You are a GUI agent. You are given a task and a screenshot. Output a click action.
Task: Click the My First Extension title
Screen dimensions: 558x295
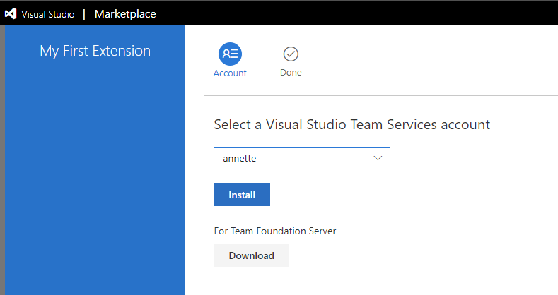[95, 51]
